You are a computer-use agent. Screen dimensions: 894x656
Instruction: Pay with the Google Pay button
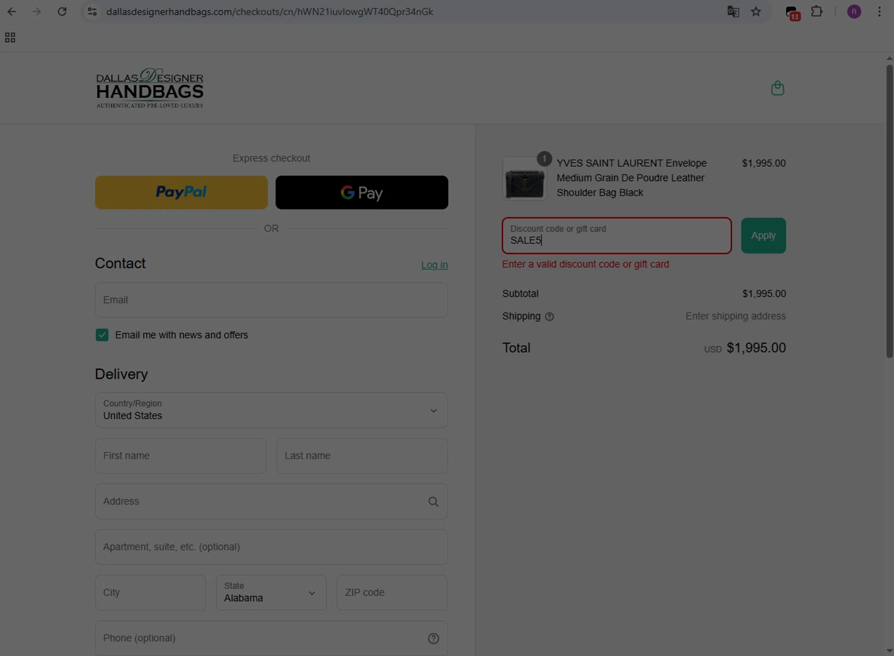(x=362, y=192)
